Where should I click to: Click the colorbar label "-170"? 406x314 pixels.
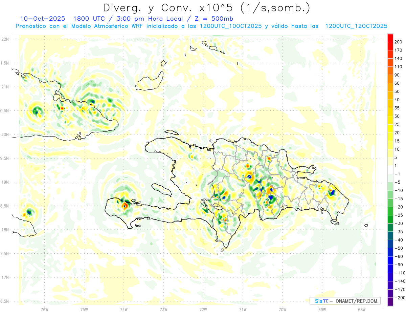pos(400,289)
